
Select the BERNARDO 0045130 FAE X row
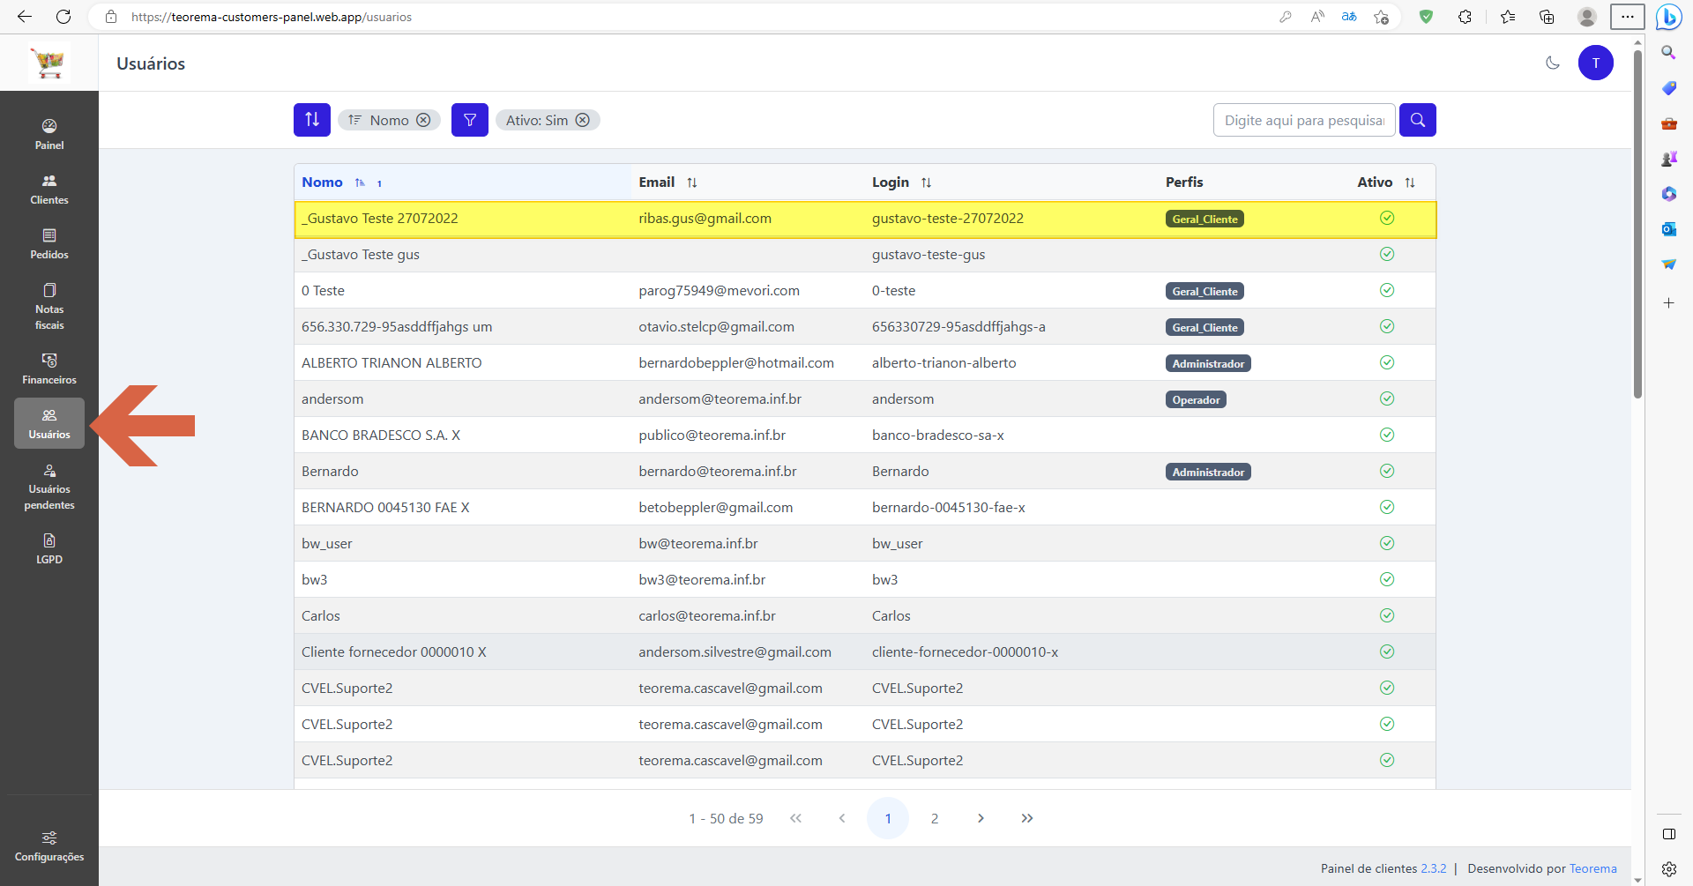click(x=864, y=507)
